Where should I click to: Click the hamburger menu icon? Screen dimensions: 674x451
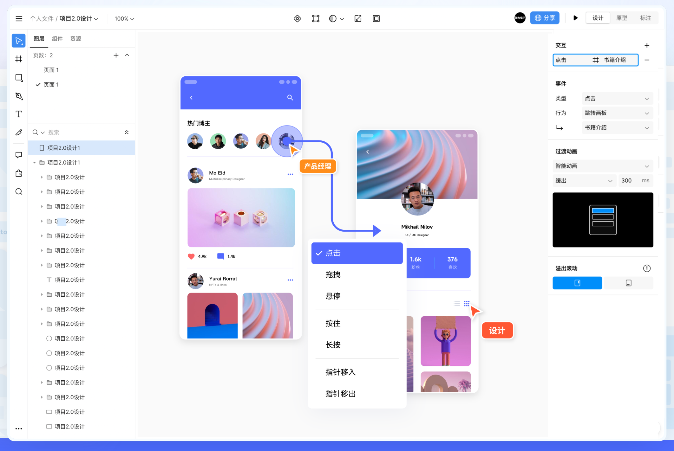pyautogui.click(x=19, y=19)
